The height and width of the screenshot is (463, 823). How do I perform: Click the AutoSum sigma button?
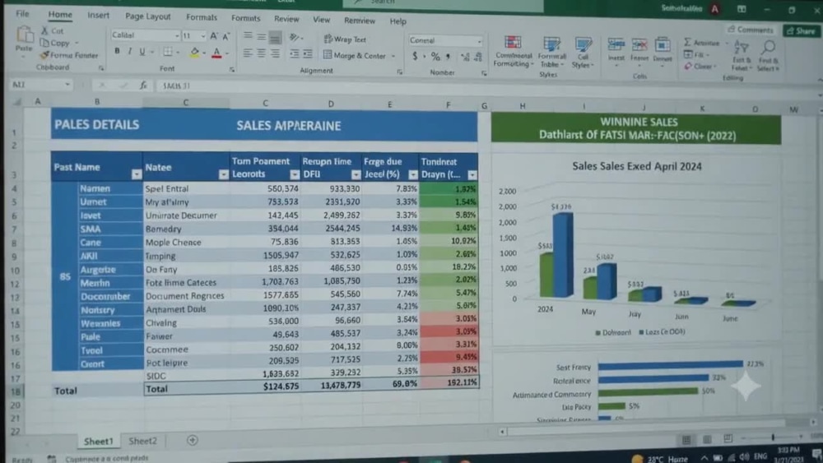click(x=687, y=42)
